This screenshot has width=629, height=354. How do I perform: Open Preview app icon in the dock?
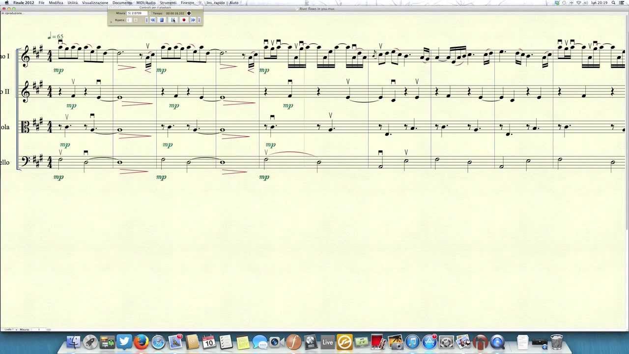(x=463, y=342)
